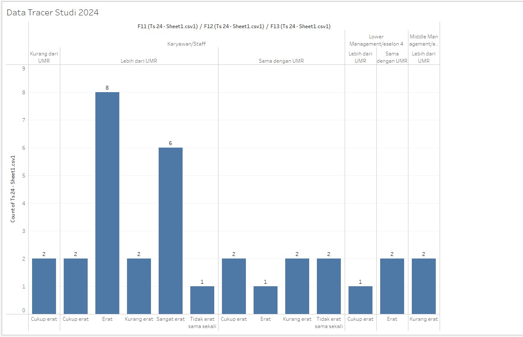The image size is (523, 337).
Task: Select the Erat bar with value 8
Action: point(107,203)
